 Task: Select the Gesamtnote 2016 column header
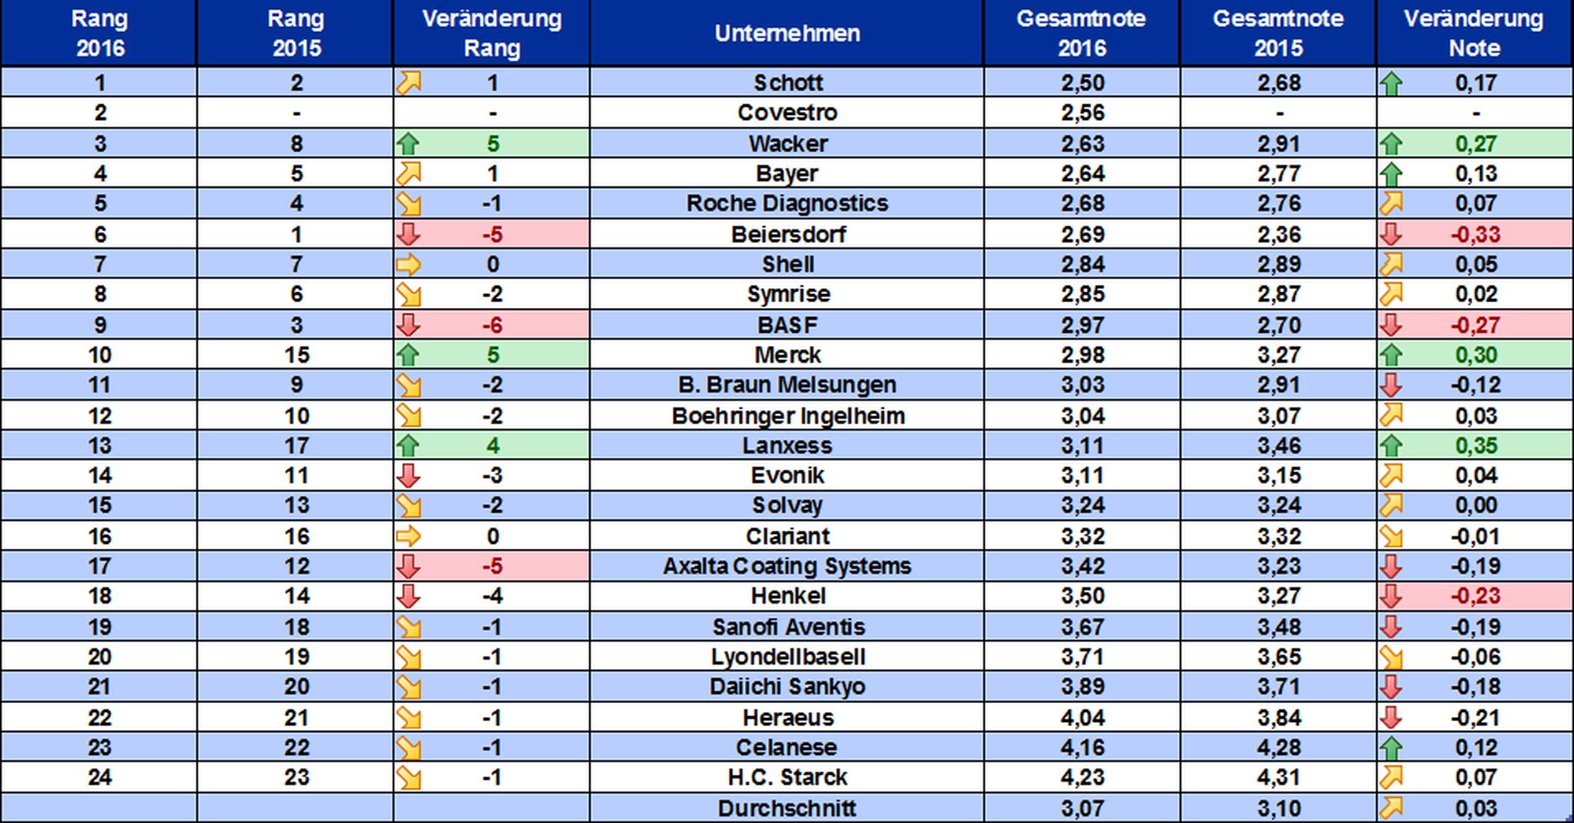tap(1081, 33)
